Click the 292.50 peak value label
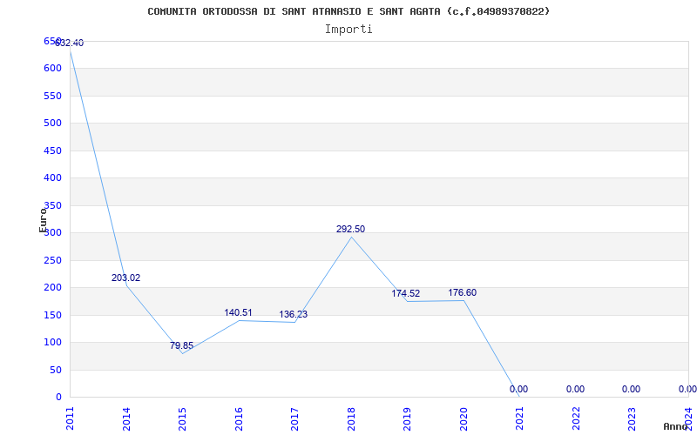Screen dimensions: 697x435 coord(351,229)
